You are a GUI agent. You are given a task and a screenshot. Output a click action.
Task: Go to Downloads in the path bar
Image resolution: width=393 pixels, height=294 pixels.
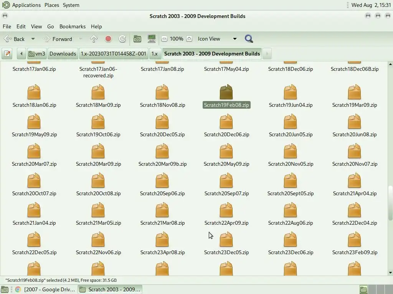click(63, 54)
